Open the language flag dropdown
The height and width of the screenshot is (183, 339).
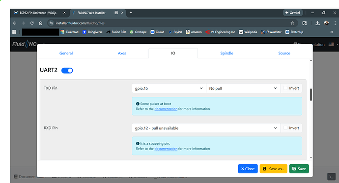tap(333, 45)
